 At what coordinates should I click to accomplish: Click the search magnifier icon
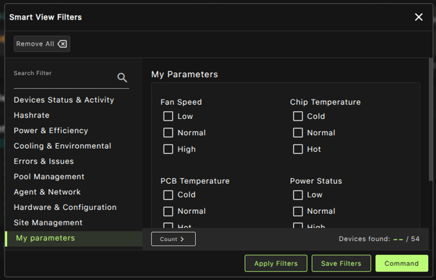[x=122, y=78]
